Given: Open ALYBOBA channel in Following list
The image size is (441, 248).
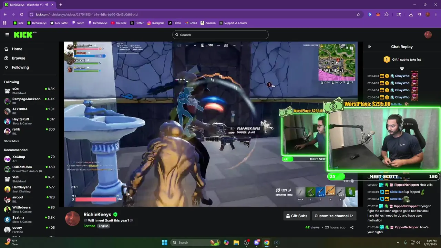Looking at the screenshot, I should [29, 111].
